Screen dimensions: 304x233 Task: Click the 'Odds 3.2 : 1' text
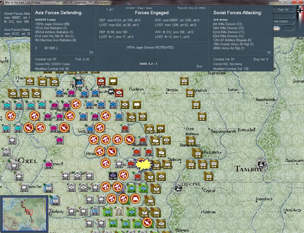[x=148, y=64]
